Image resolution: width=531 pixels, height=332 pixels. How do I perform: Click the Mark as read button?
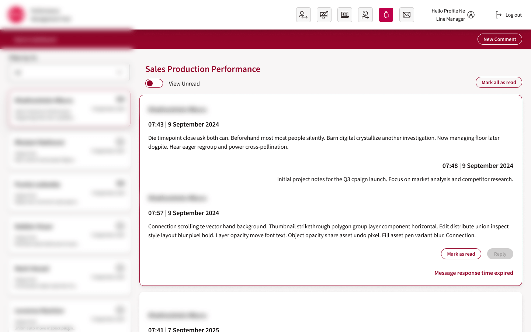(461, 254)
